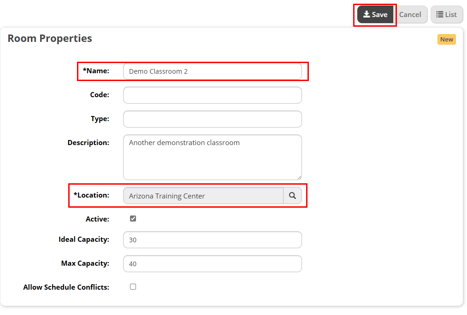Click into the Name input field
Image resolution: width=467 pixels, height=315 pixels.
(x=213, y=71)
